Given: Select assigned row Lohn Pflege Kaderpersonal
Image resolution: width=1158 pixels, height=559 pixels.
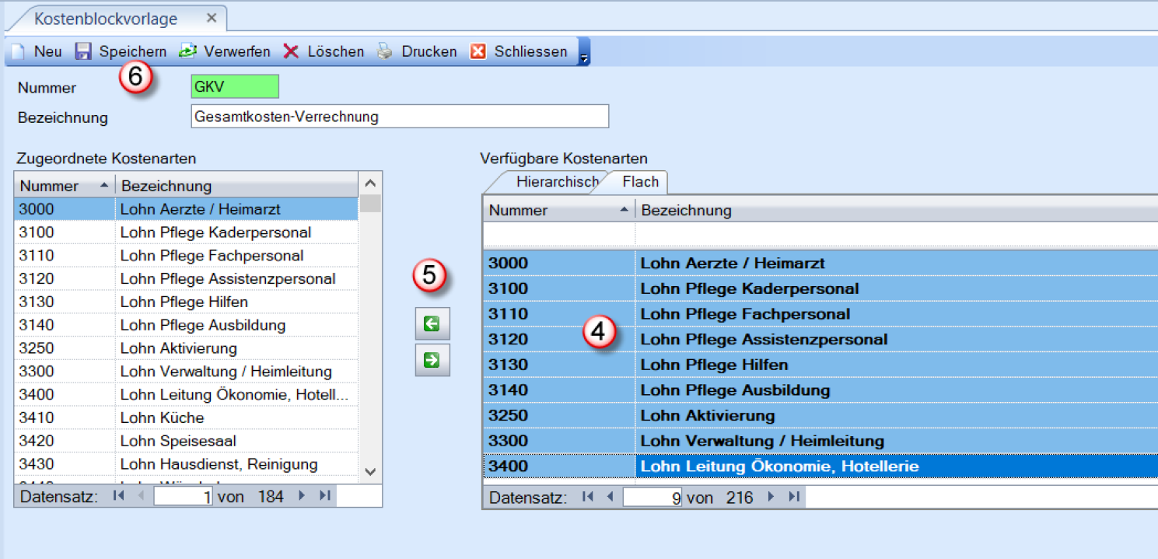Looking at the screenshot, I should tap(187, 232).
